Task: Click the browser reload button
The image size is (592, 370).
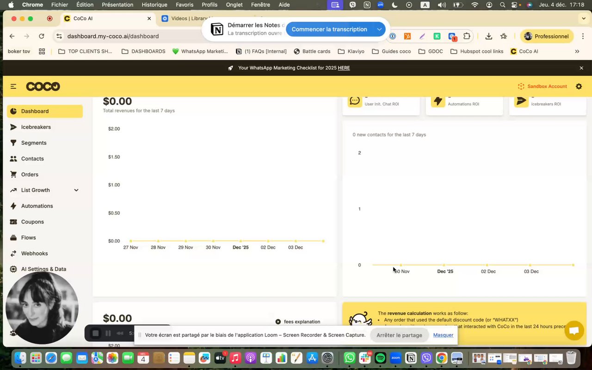Action: pyautogui.click(x=42, y=36)
